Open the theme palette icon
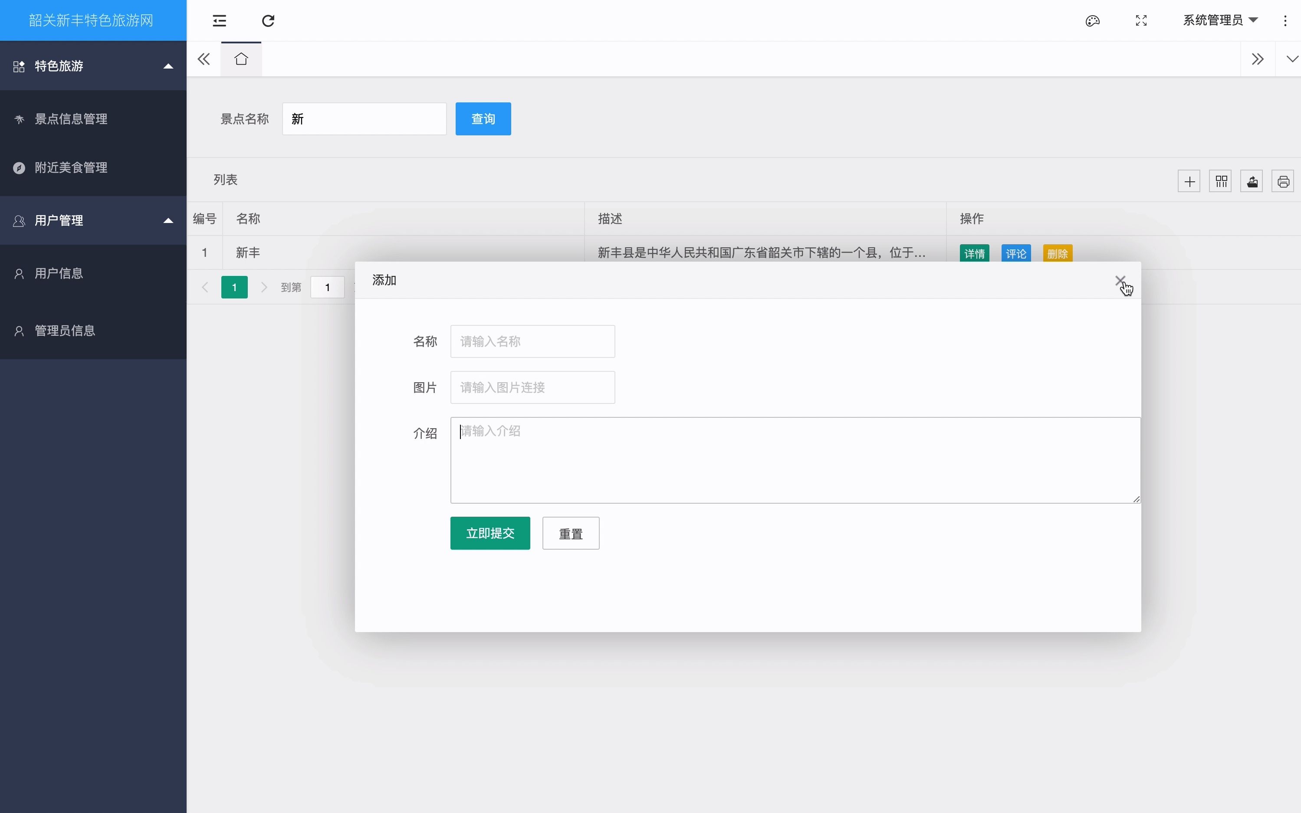 point(1092,21)
